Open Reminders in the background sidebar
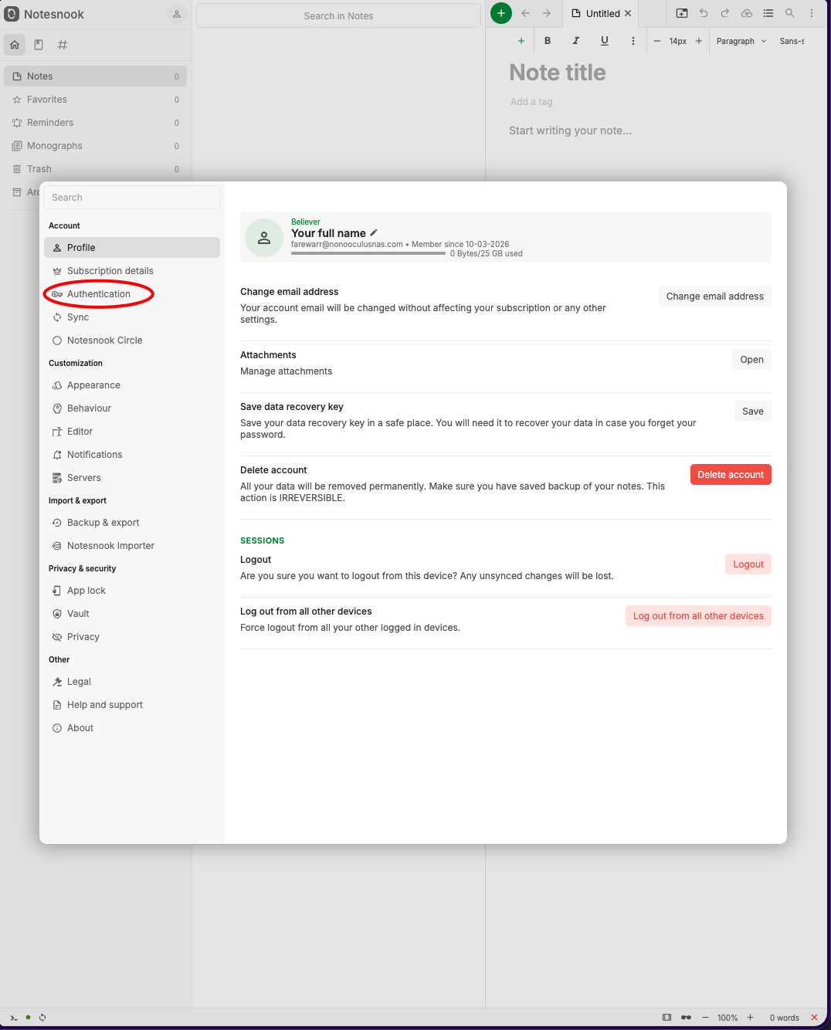Screen dimensions: 831x1030 (96, 123)
